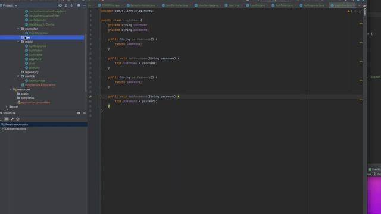381x214 pixels.
Task: Collapse all nodes in Project panel
Action: coord(71,5)
